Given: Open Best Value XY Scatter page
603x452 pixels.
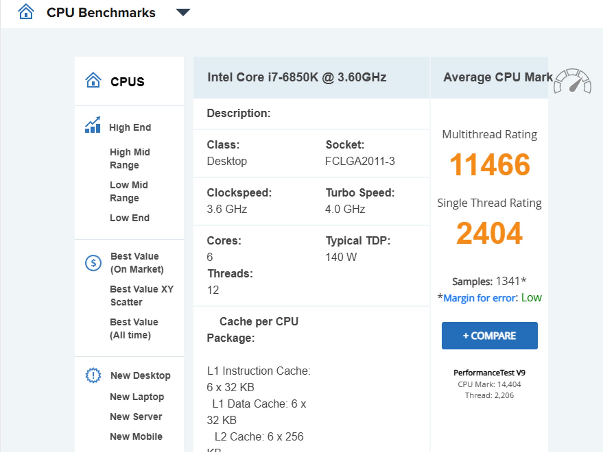Looking at the screenshot, I should pyautogui.click(x=142, y=295).
